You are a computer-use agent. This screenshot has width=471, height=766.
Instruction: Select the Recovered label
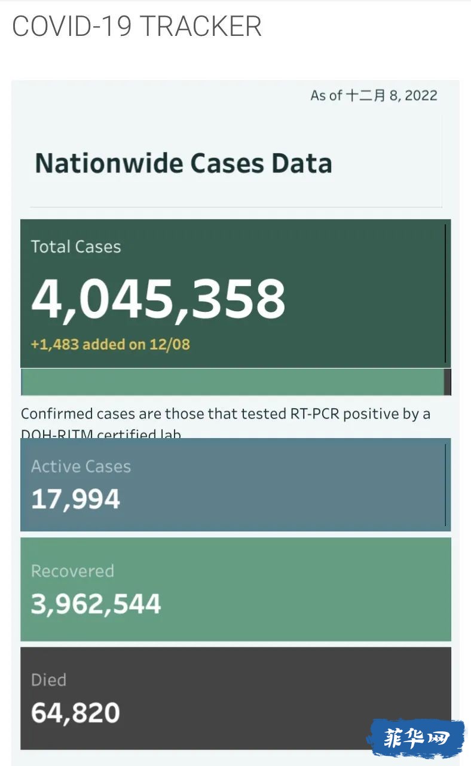click(72, 571)
